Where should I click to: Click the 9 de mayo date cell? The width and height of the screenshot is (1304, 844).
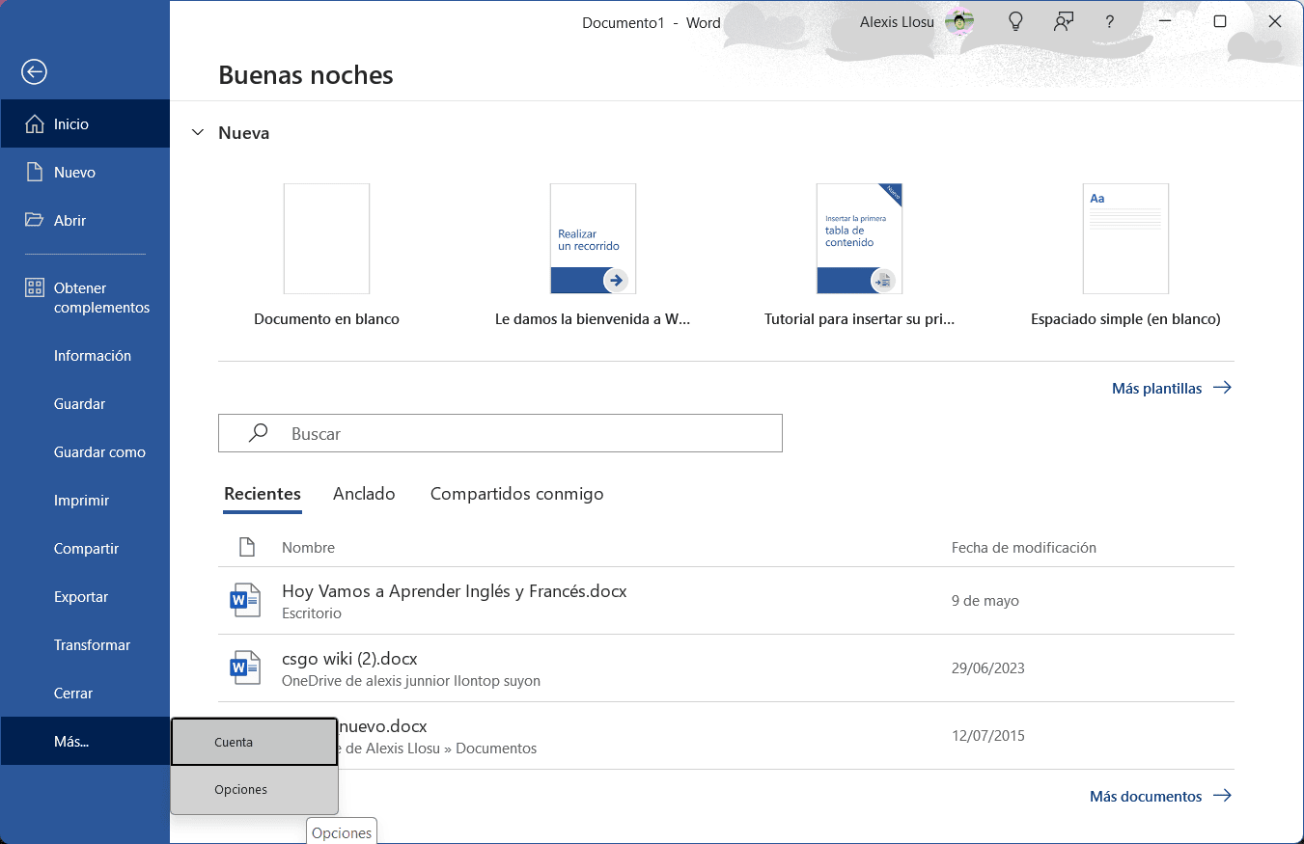point(985,600)
